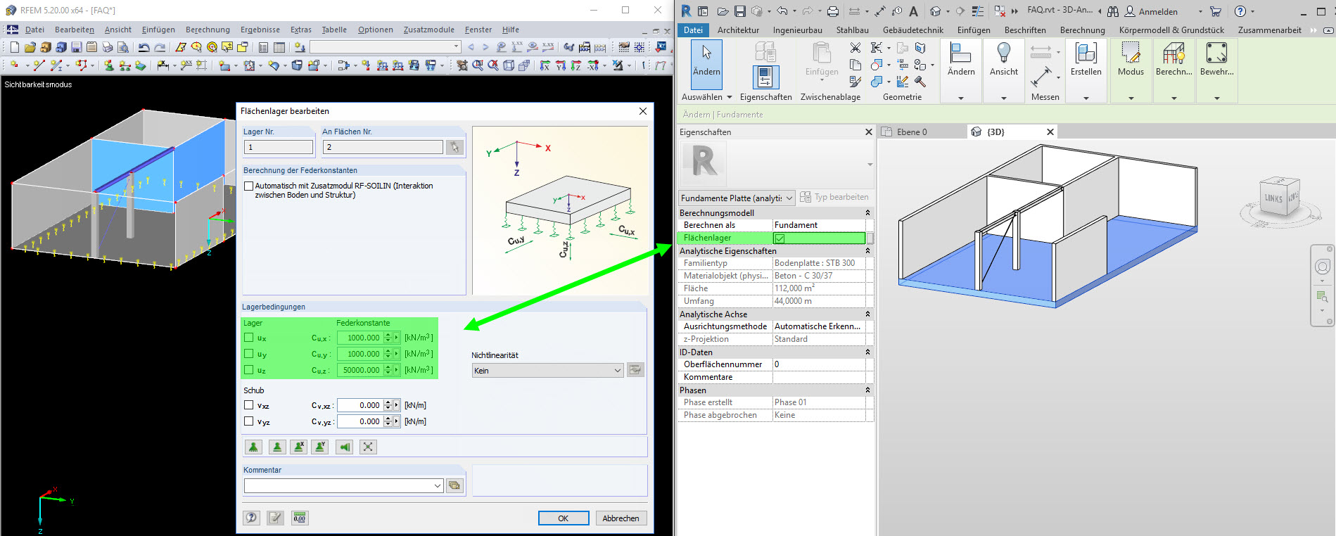The width and height of the screenshot is (1336, 536).
Task: Click the support preset icon marked Y
Action: coord(321,447)
